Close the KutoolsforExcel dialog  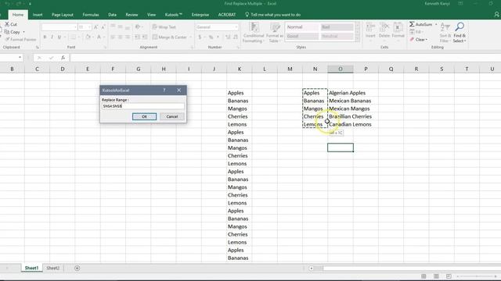click(x=179, y=91)
